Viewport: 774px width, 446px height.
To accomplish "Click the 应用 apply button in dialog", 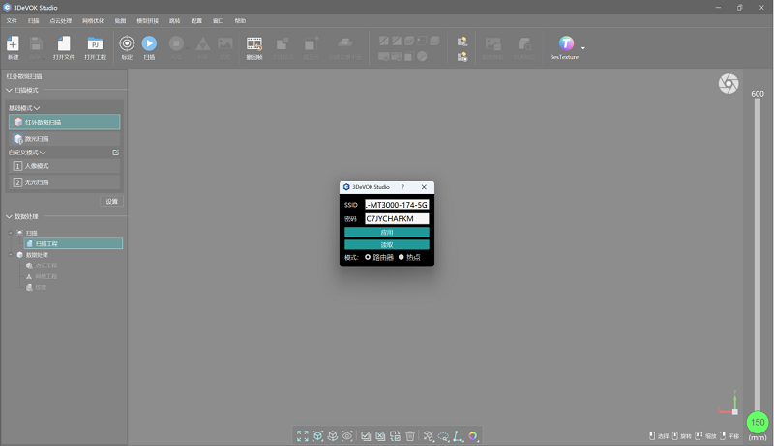I will point(386,232).
